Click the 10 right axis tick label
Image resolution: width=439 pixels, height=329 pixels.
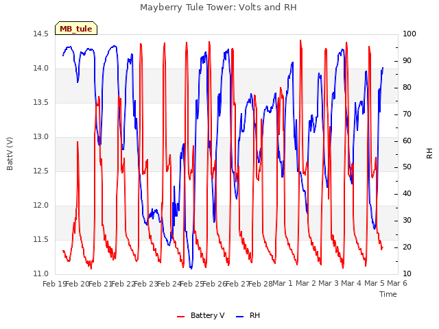pos(407,273)
